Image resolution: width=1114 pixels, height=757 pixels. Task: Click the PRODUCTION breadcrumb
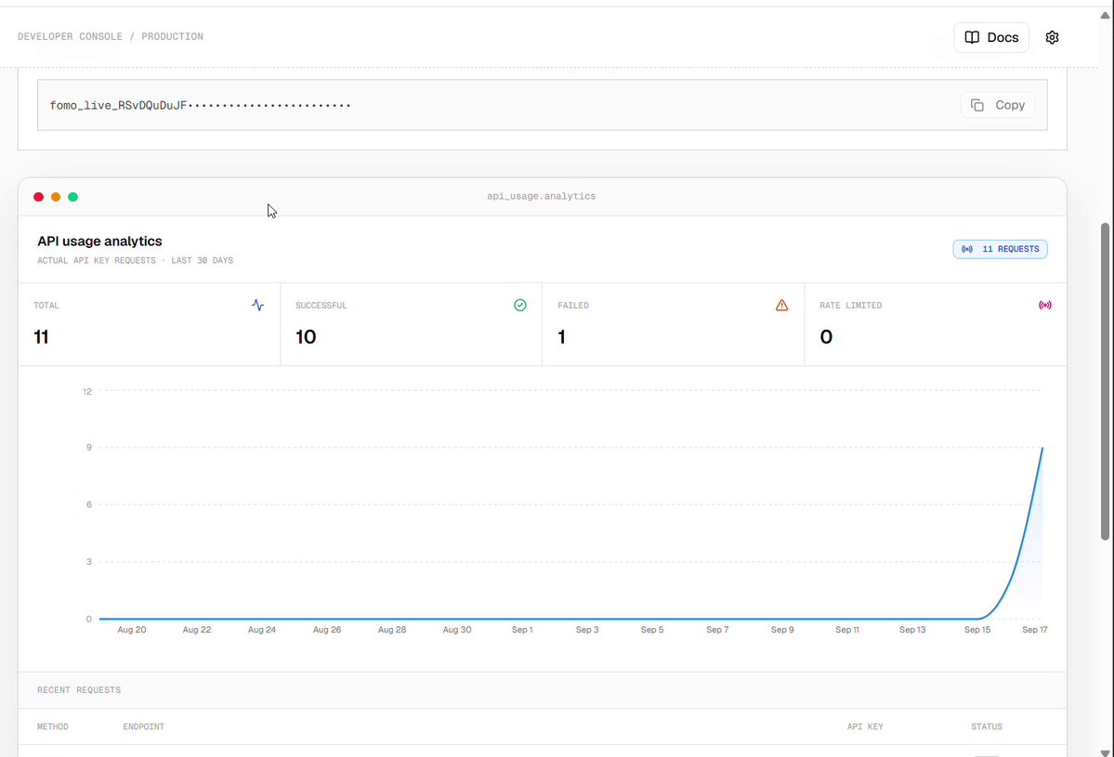pyautogui.click(x=172, y=37)
